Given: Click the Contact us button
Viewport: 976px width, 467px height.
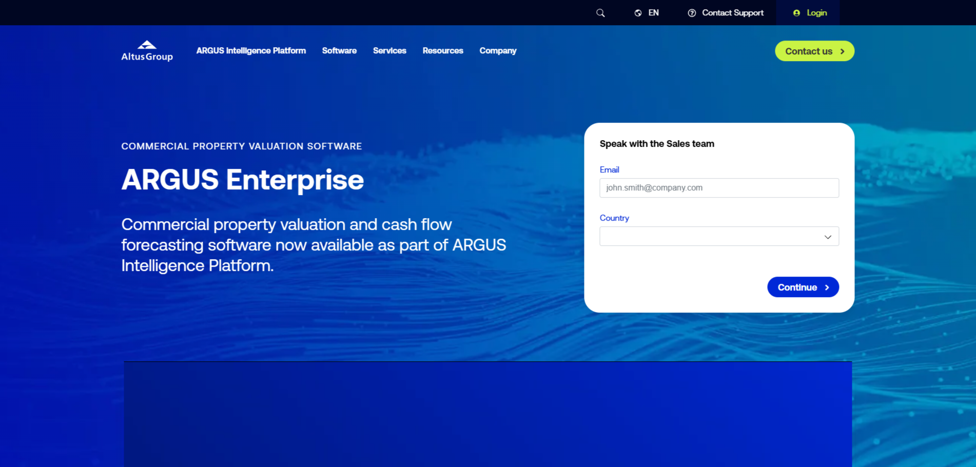Looking at the screenshot, I should point(814,51).
